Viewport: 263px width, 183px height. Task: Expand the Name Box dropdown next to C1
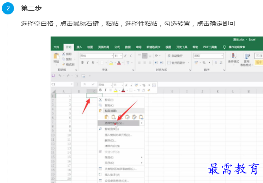tap(72, 84)
